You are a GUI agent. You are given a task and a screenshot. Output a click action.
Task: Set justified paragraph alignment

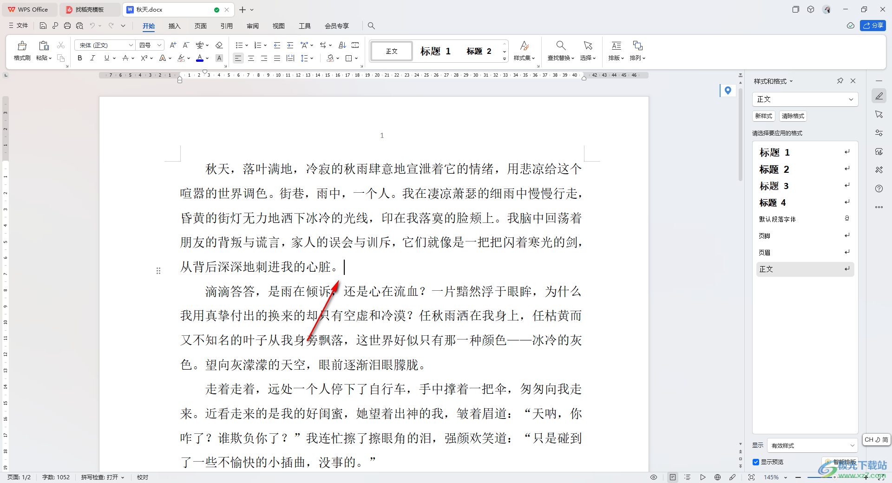pos(277,58)
